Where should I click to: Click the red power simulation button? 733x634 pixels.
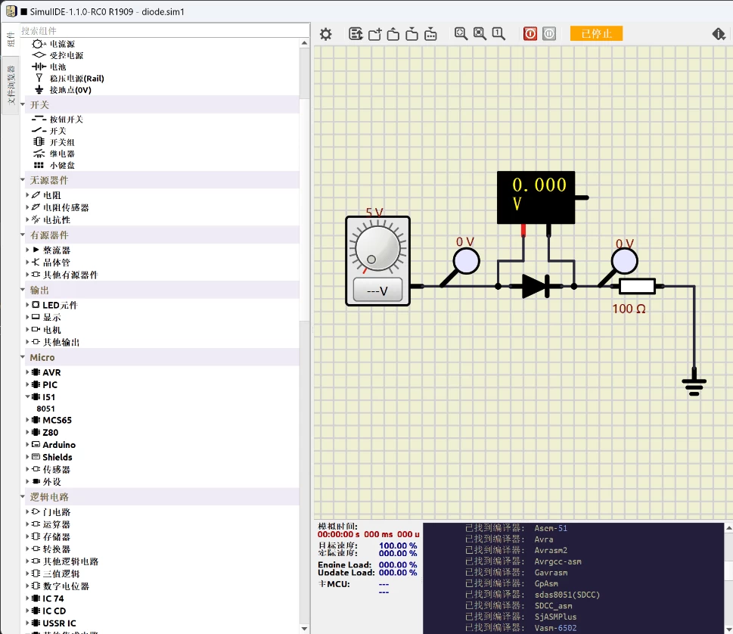pos(530,34)
